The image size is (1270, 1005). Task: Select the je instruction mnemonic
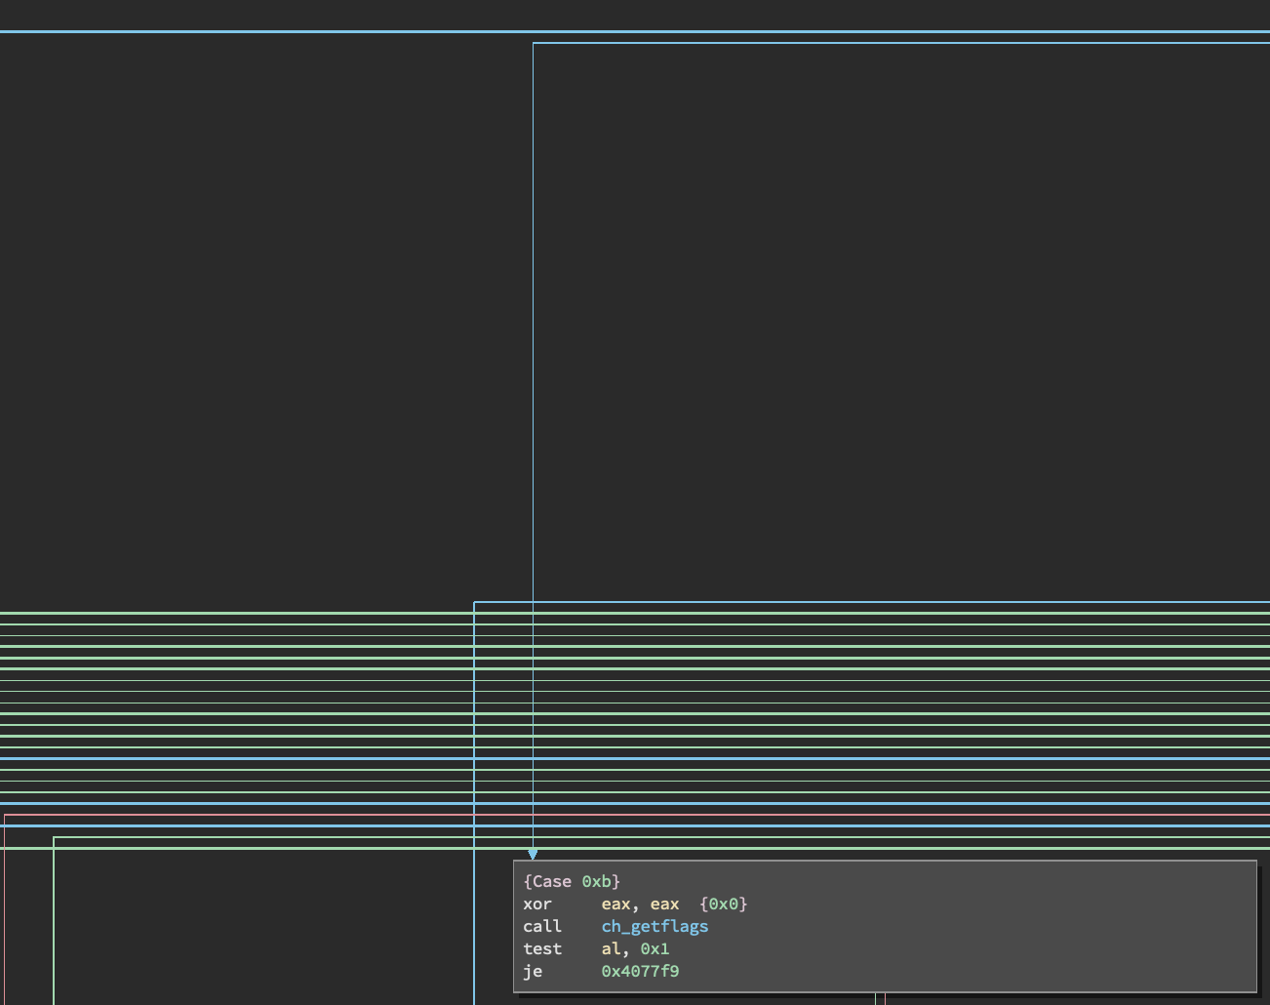point(533,971)
